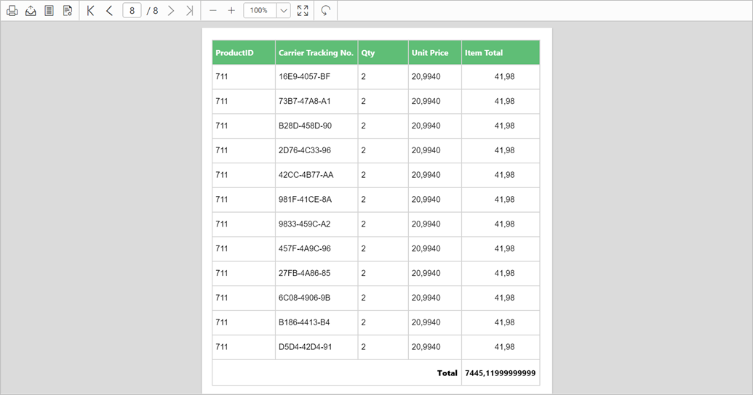This screenshot has width=753, height=395.
Task: Select tracking number 42CC-4B77-AA
Action: tap(306, 175)
